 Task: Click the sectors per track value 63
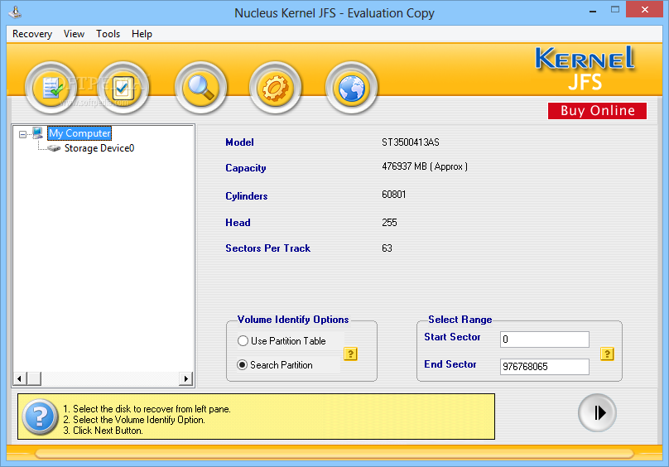click(x=387, y=248)
